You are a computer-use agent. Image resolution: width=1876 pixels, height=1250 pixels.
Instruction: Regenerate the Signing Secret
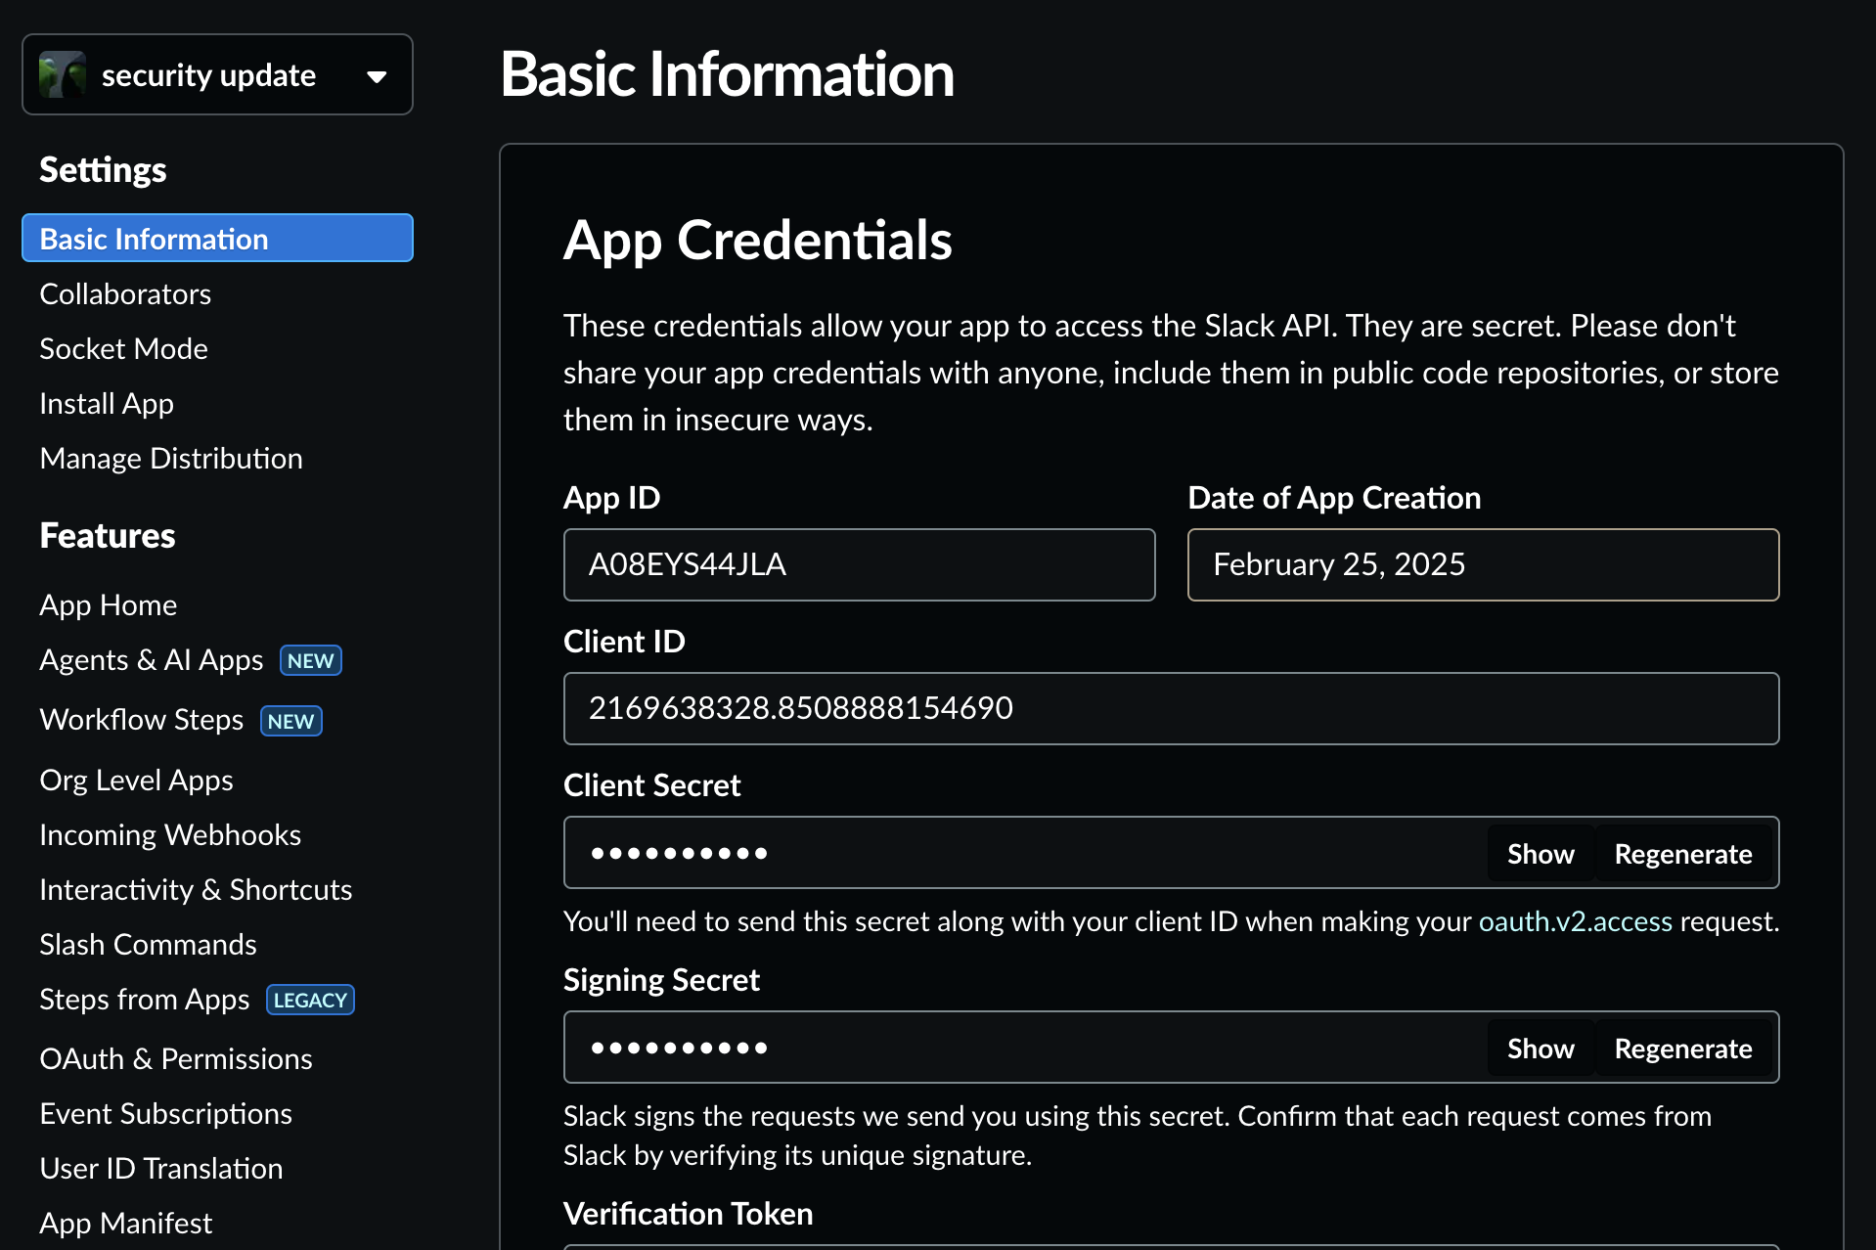pos(1683,1049)
